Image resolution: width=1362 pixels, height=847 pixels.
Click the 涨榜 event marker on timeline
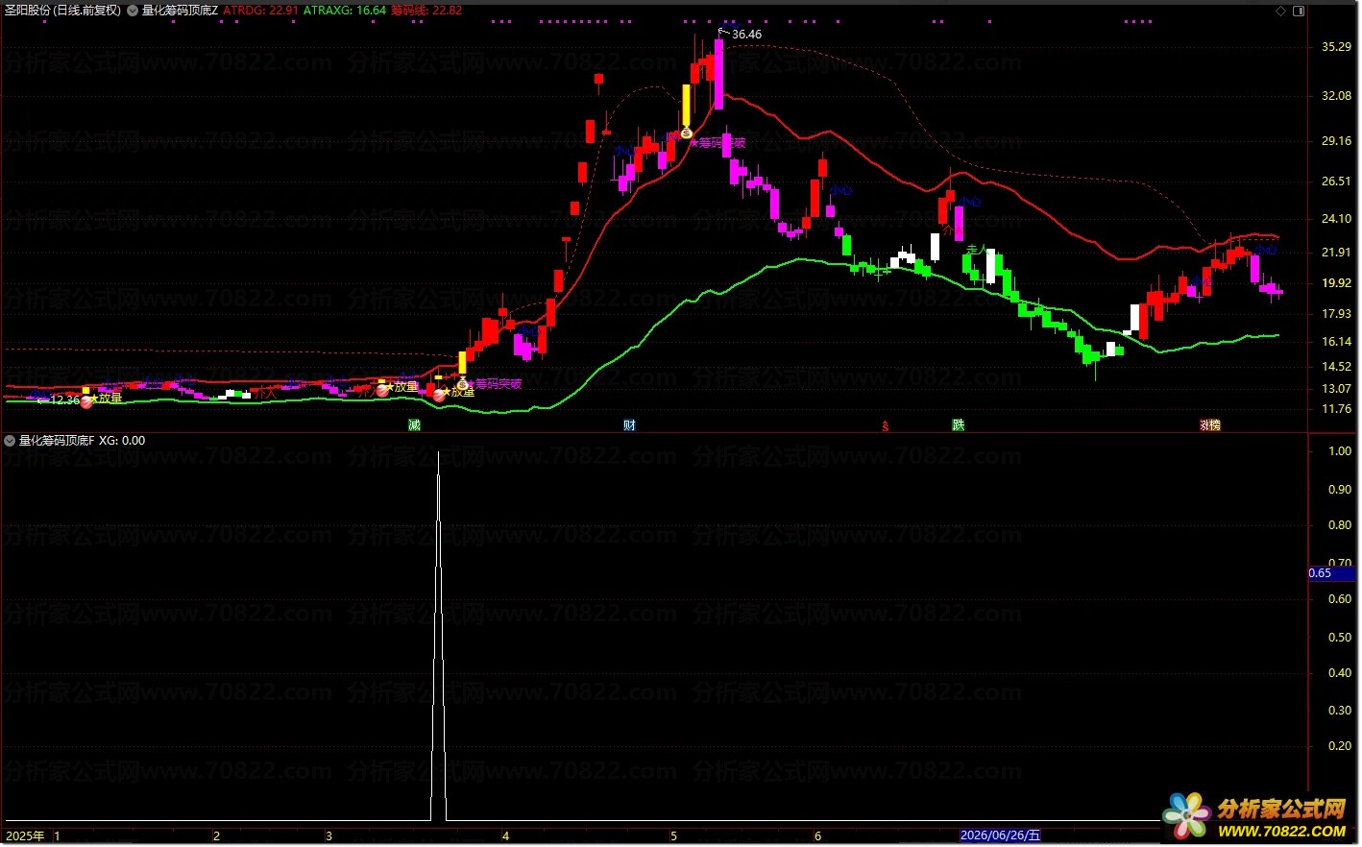[x=1209, y=425]
